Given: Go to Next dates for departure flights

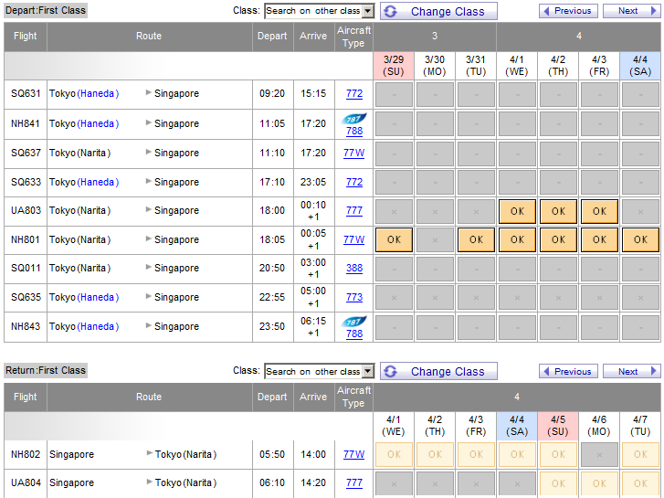Looking at the screenshot, I should point(633,11).
